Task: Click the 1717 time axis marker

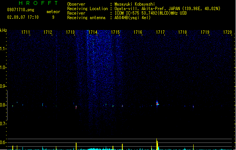Action: [x=160, y=32]
